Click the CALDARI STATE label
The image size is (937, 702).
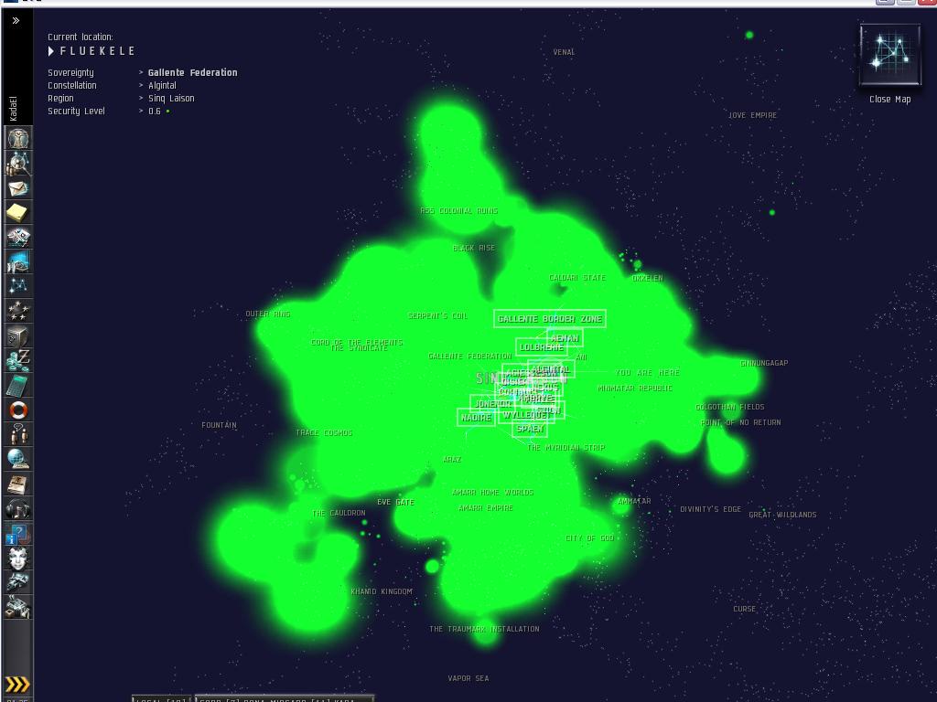577,278
